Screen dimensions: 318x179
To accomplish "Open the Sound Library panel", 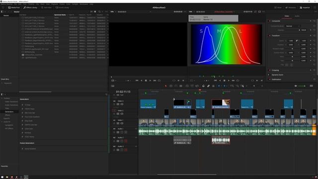I will [62, 7].
